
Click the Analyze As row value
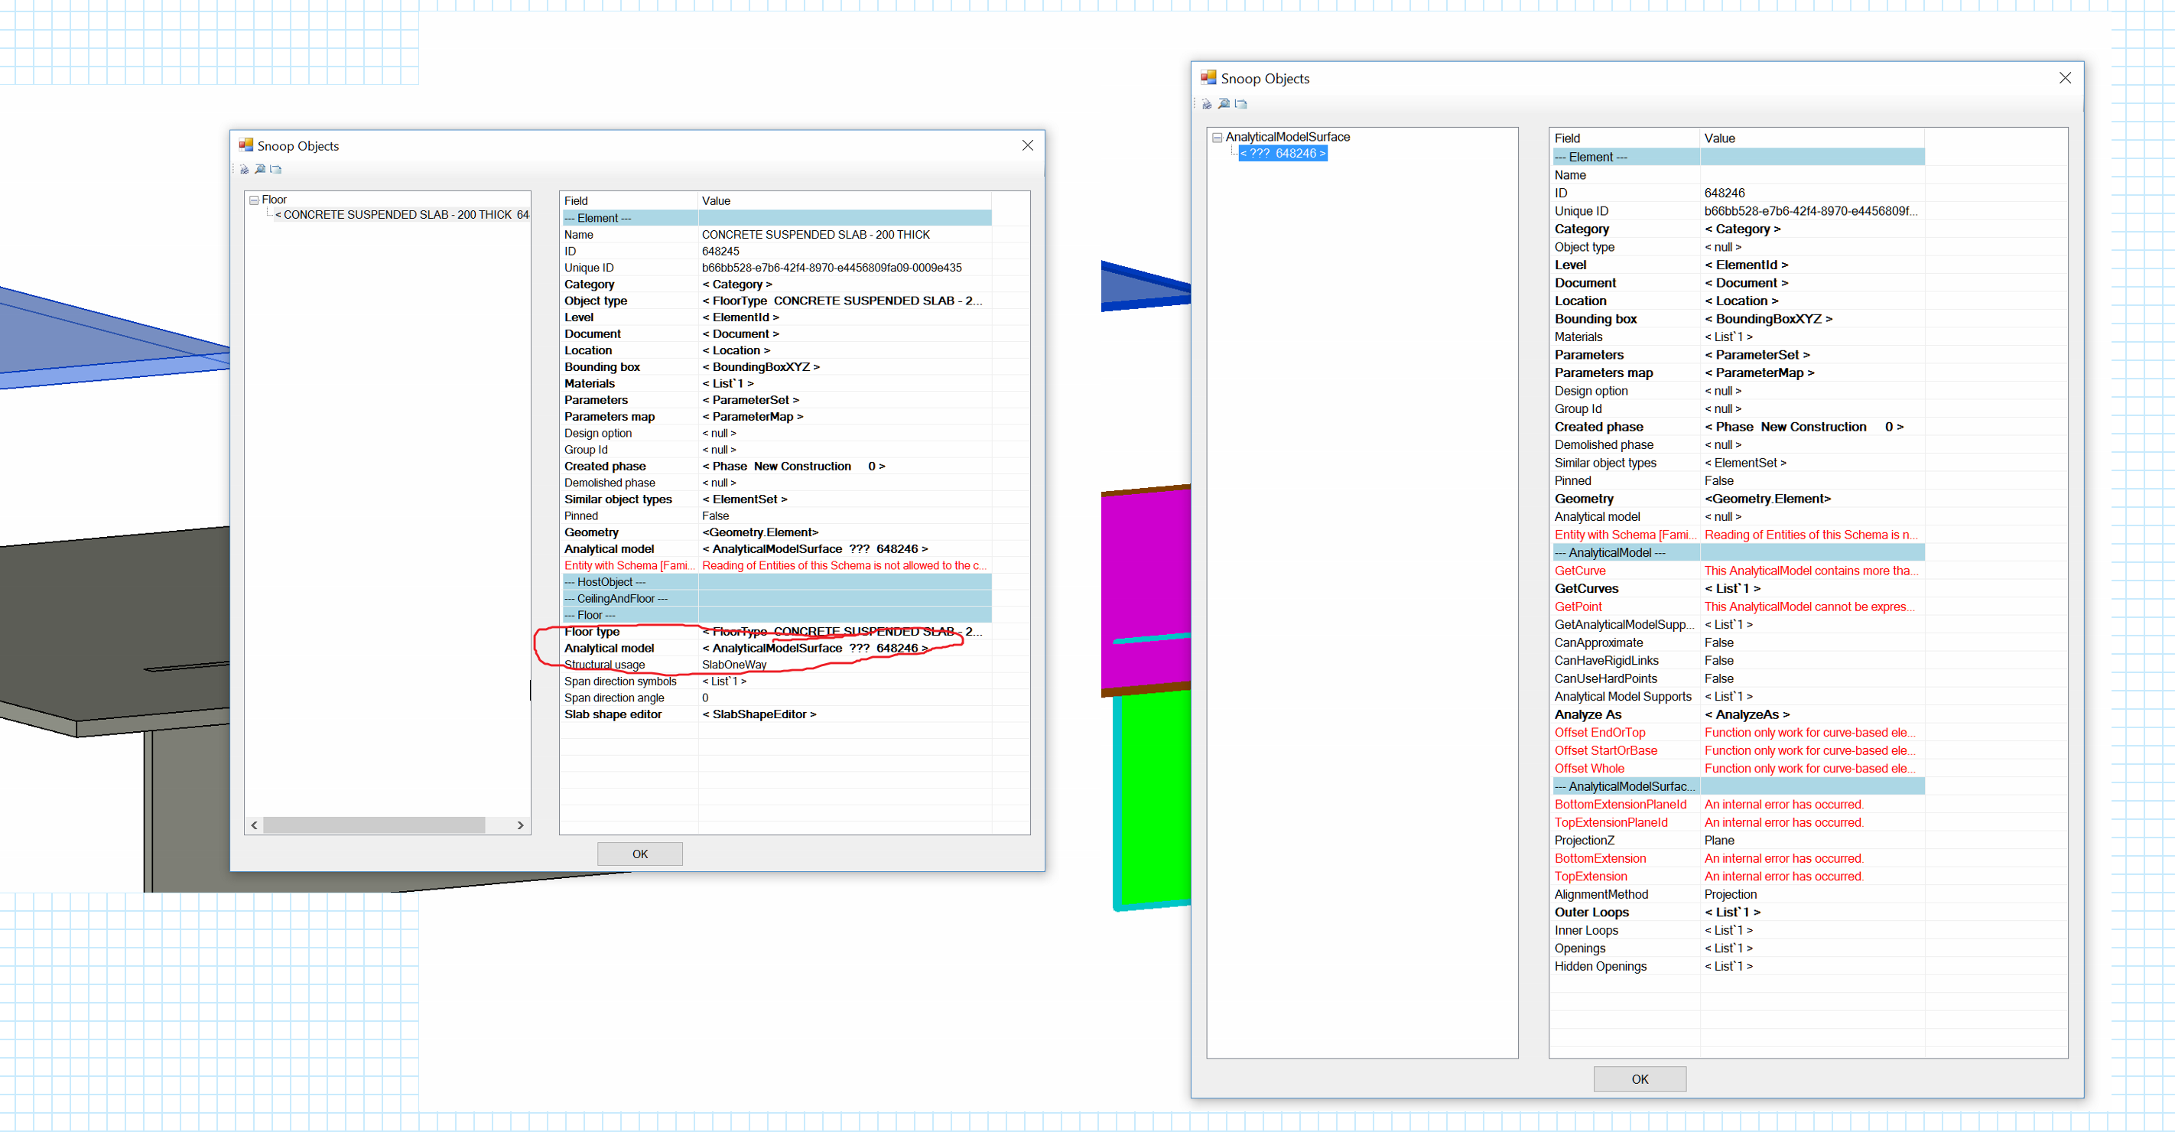tap(1746, 715)
